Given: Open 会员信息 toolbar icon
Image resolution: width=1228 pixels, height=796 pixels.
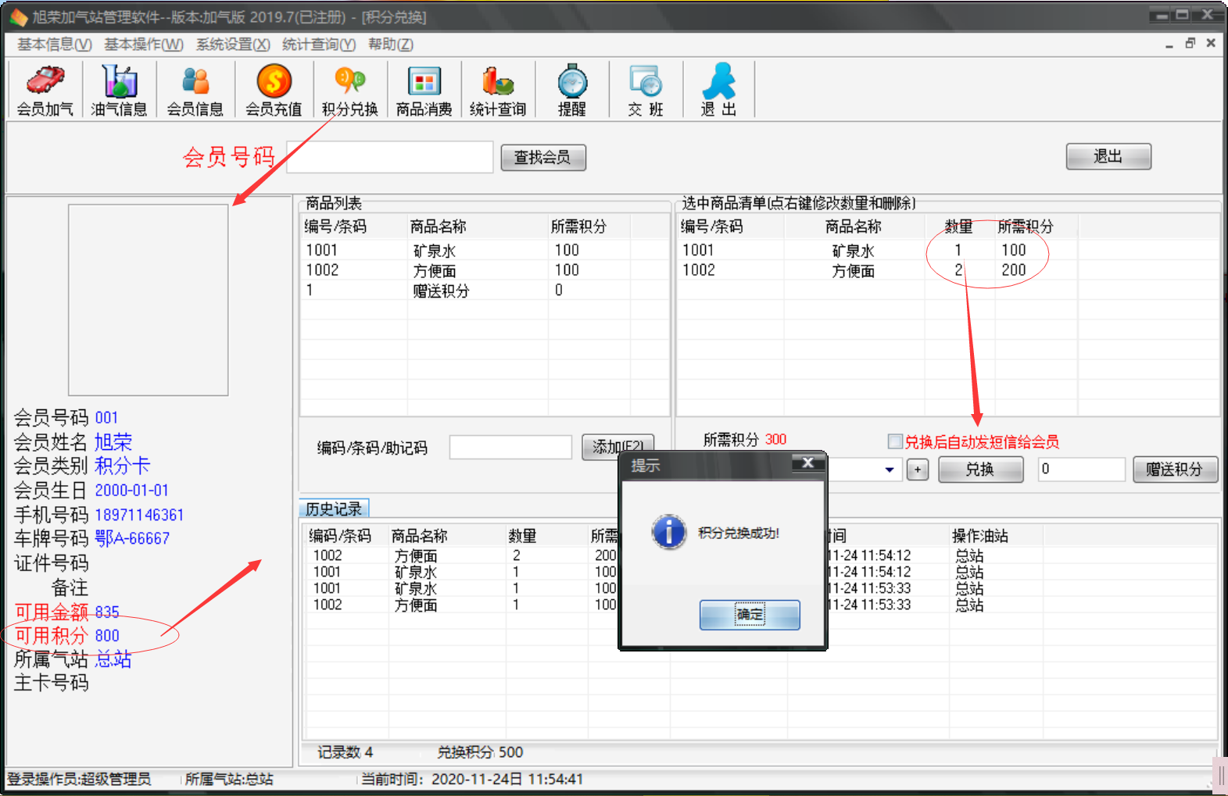Looking at the screenshot, I should (195, 91).
